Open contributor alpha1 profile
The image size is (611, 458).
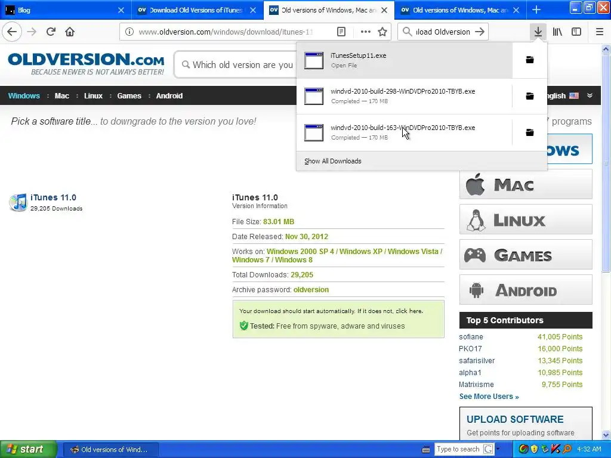pyautogui.click(x=470, y=372)
